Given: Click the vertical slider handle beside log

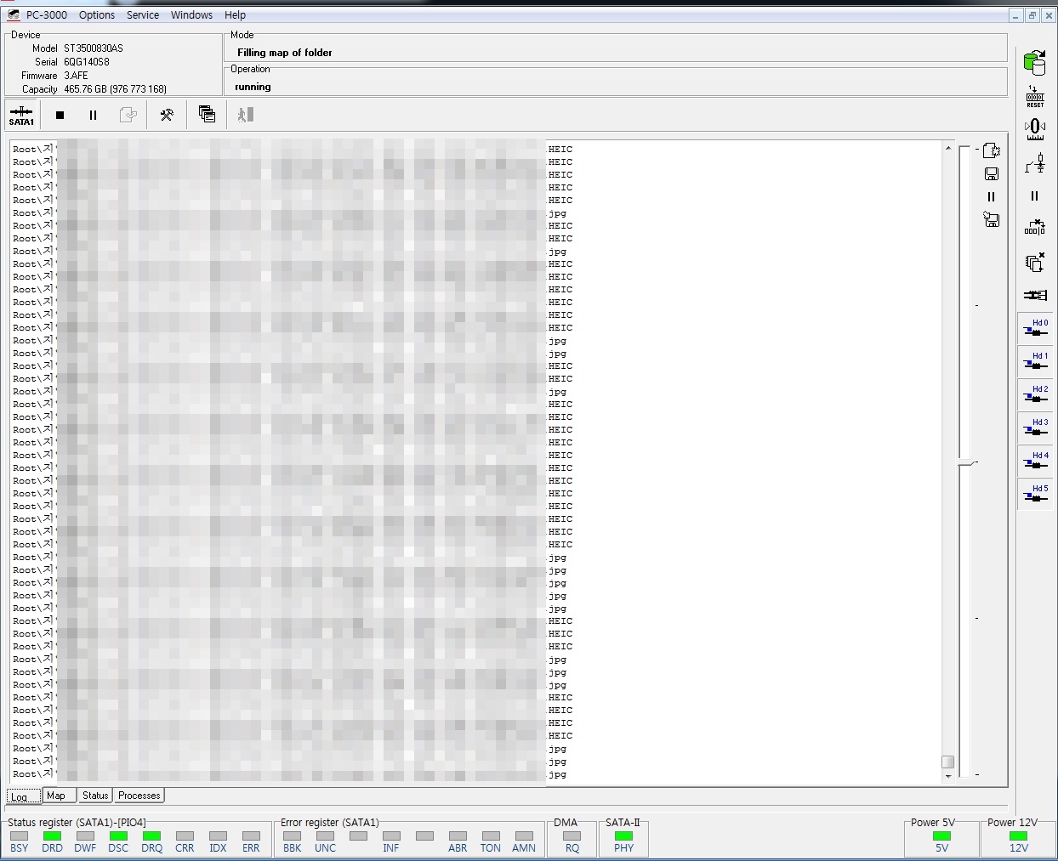Looking at the screenshot, I should coord(967,463).
